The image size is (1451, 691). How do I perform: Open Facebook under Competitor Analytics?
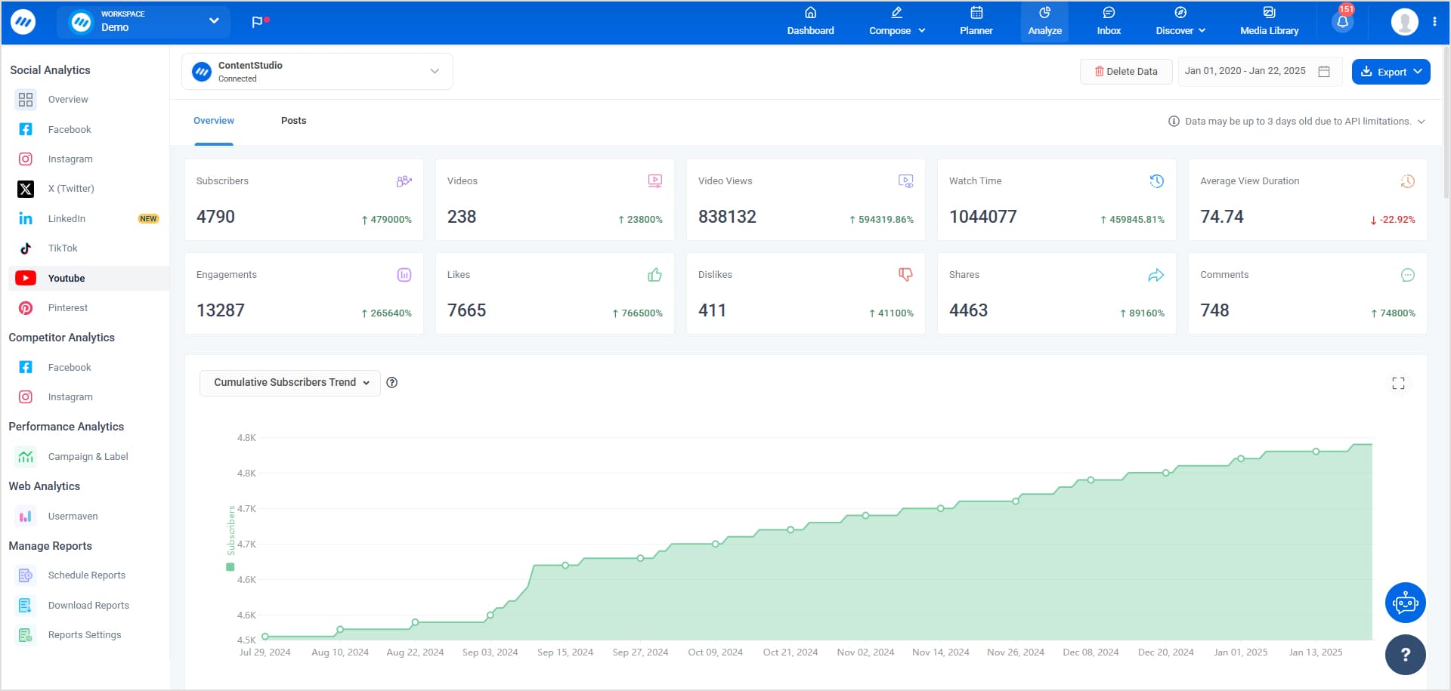click(88, 368)
